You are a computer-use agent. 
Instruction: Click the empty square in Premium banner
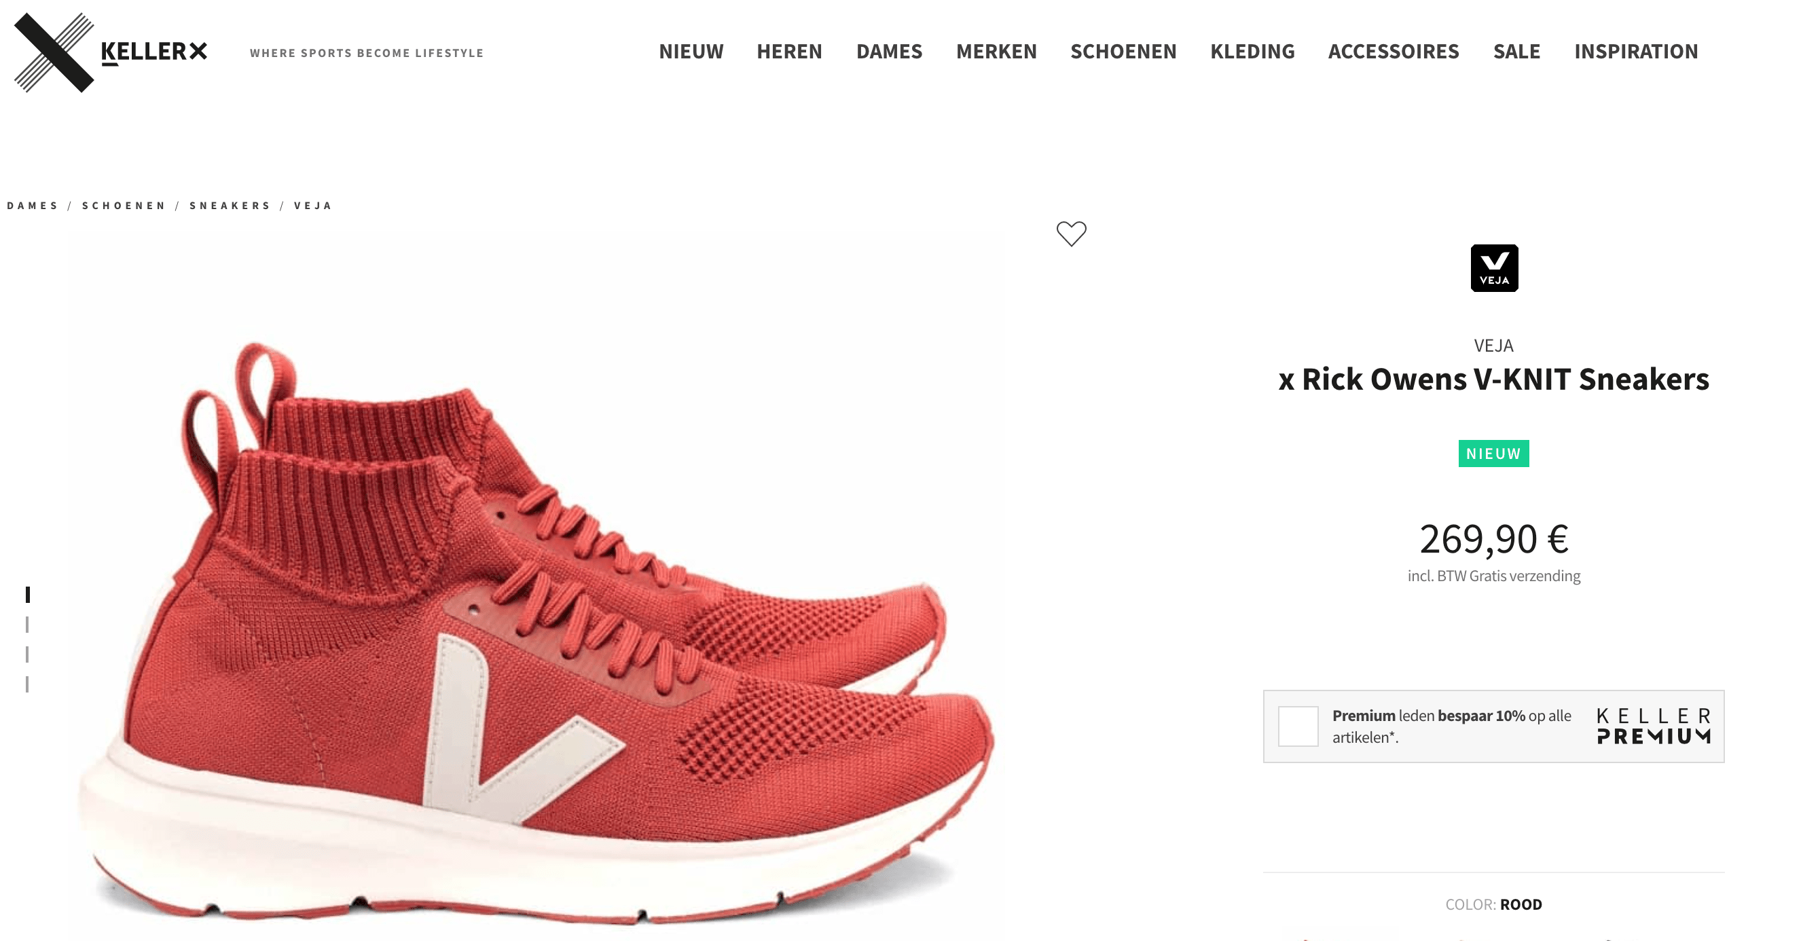[1298, 726]
